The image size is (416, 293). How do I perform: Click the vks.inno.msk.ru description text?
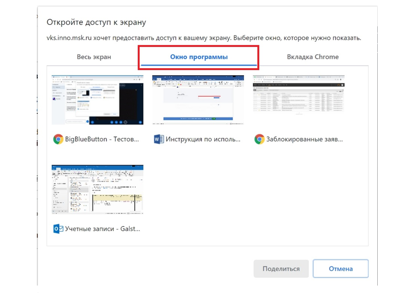[203, 38]
